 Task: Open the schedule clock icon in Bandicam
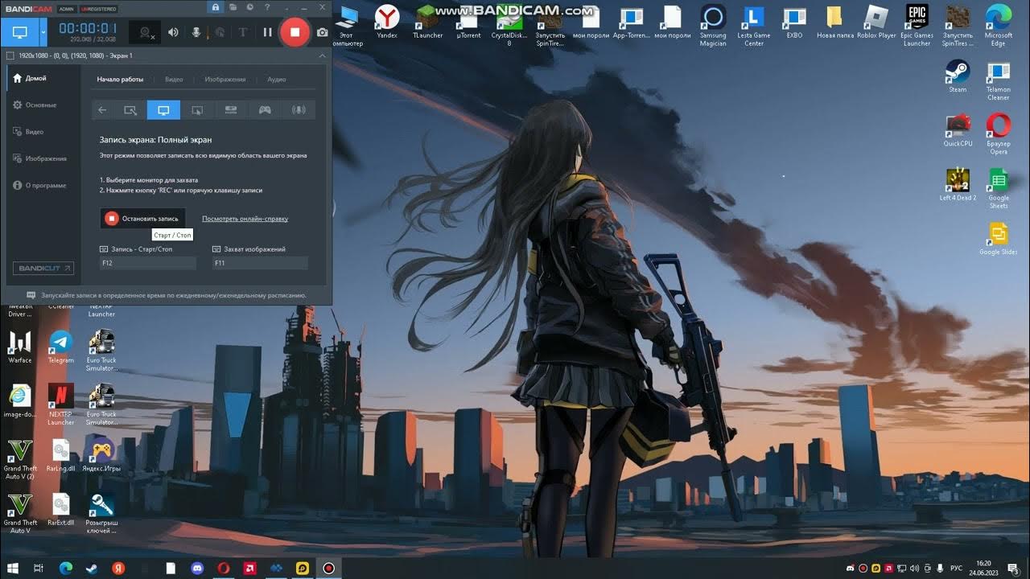(x=249, y=7)
